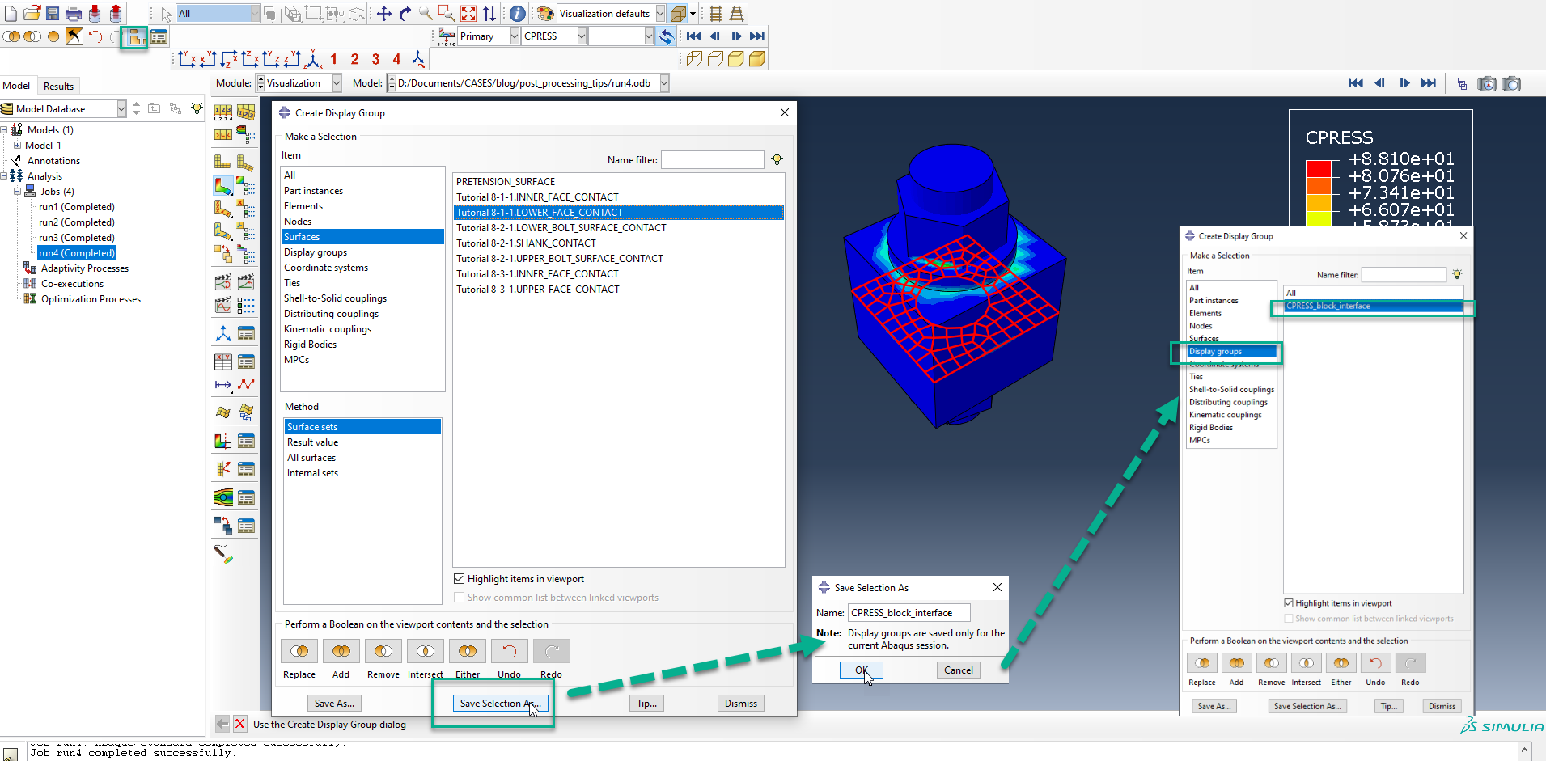Open the Primary variable position dropdown
This screenshot has height=761, width=1546.
click(x=515, y=36)
